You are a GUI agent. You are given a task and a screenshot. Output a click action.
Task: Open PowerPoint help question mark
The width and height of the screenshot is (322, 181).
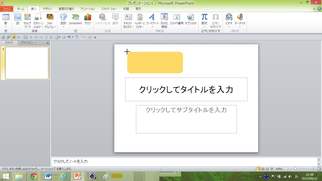319,9
